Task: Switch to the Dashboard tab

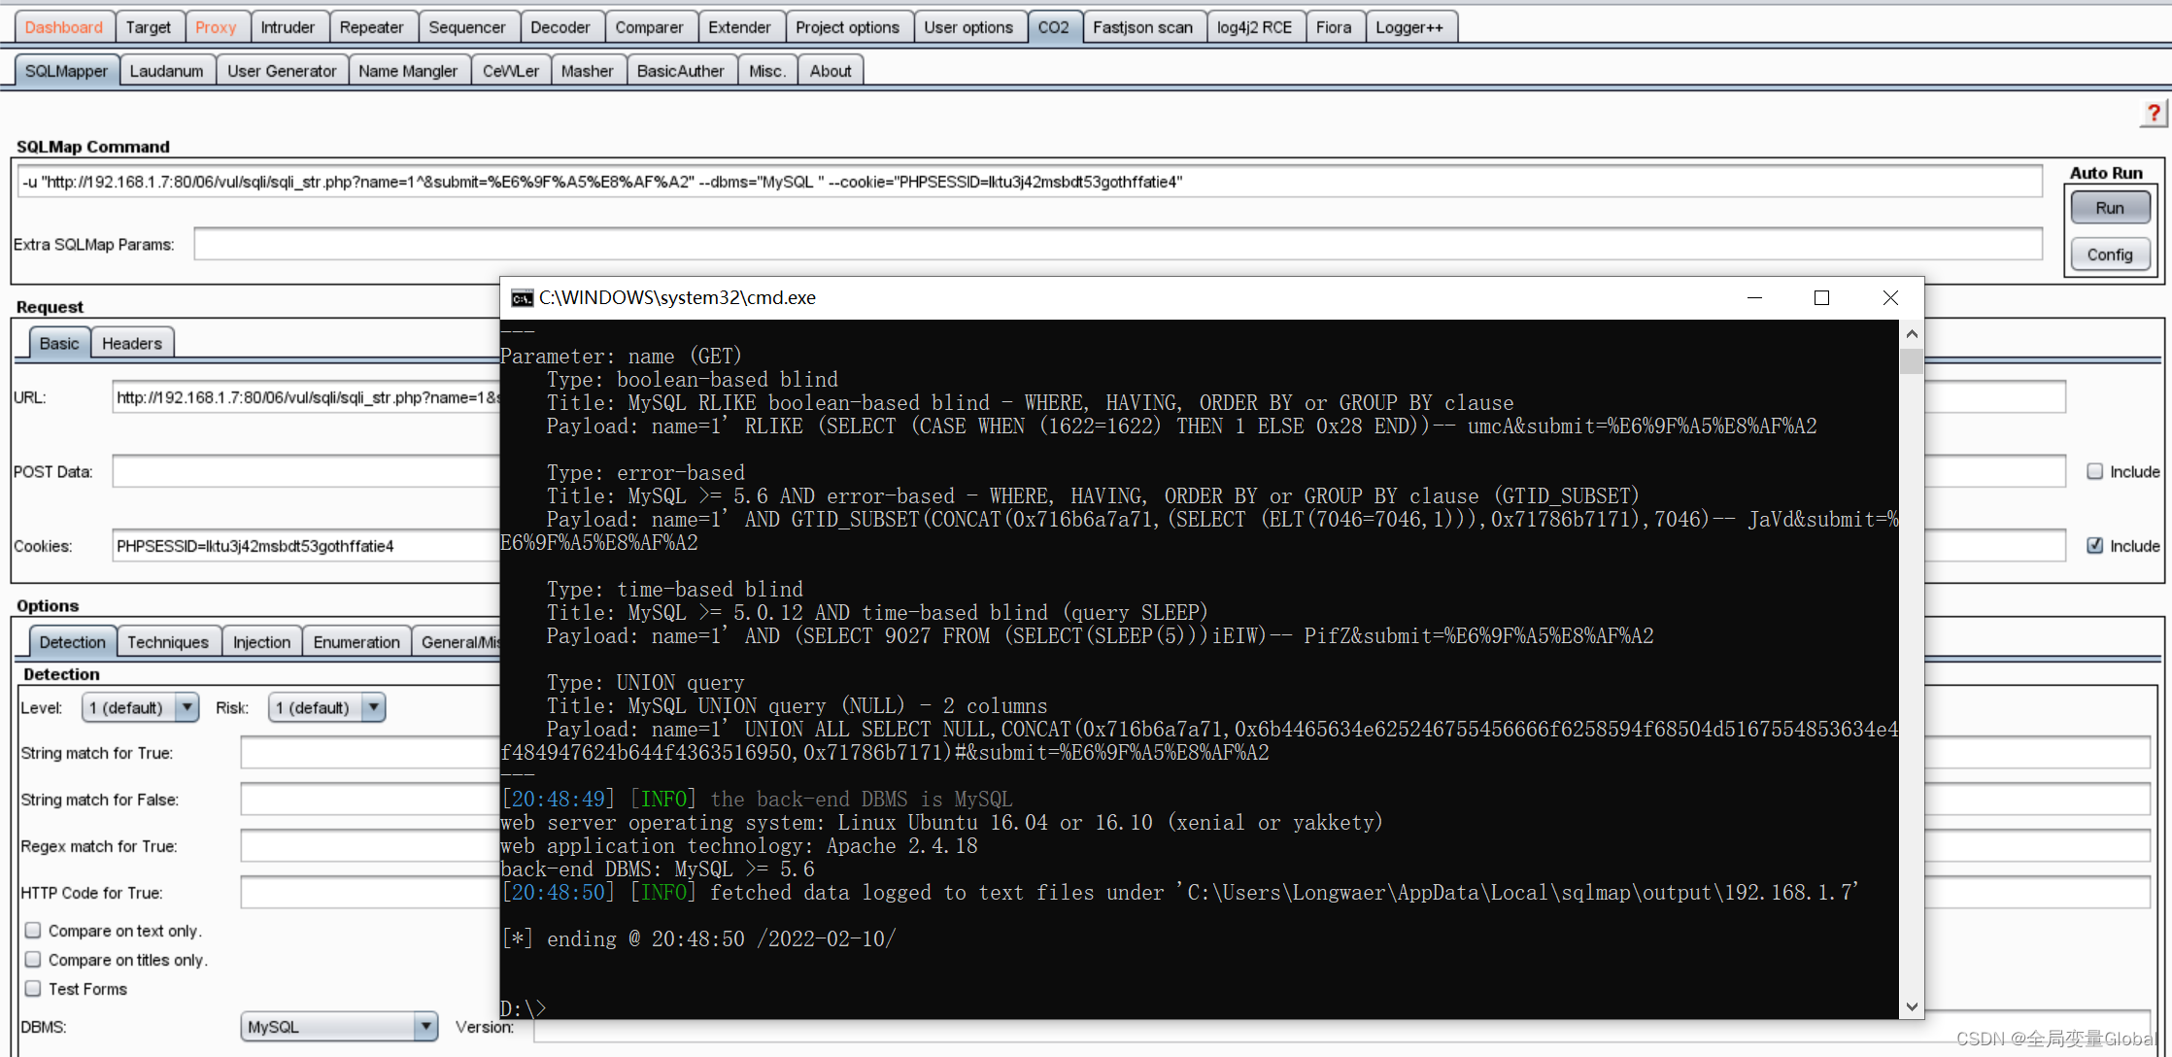Action: click(x=64, y=27)
